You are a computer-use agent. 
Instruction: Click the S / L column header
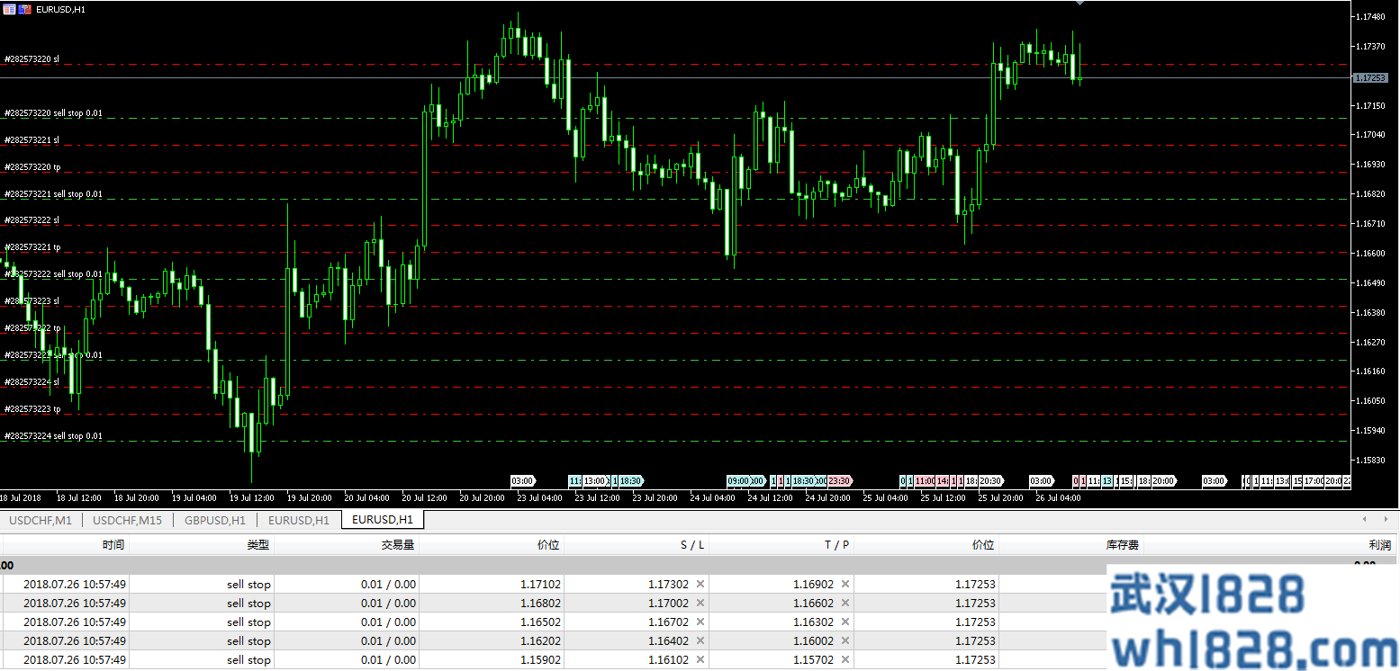tap(637, 545)
